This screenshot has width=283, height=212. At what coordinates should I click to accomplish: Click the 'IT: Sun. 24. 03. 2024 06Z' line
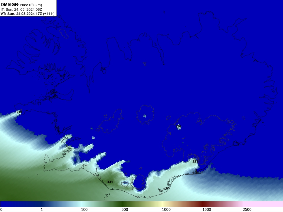coord(21,10)
